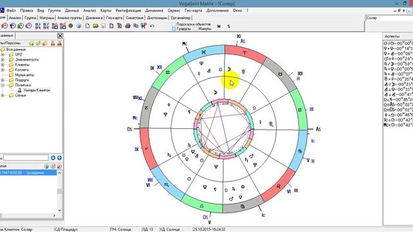Click events list scrollbar down arrow
Image resolution: width=413 pixels, height=232 pixels.
tap(59, 210)
